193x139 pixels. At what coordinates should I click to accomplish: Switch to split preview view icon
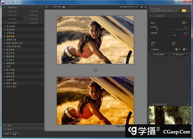pyautogui.click(x=59, y=7)
